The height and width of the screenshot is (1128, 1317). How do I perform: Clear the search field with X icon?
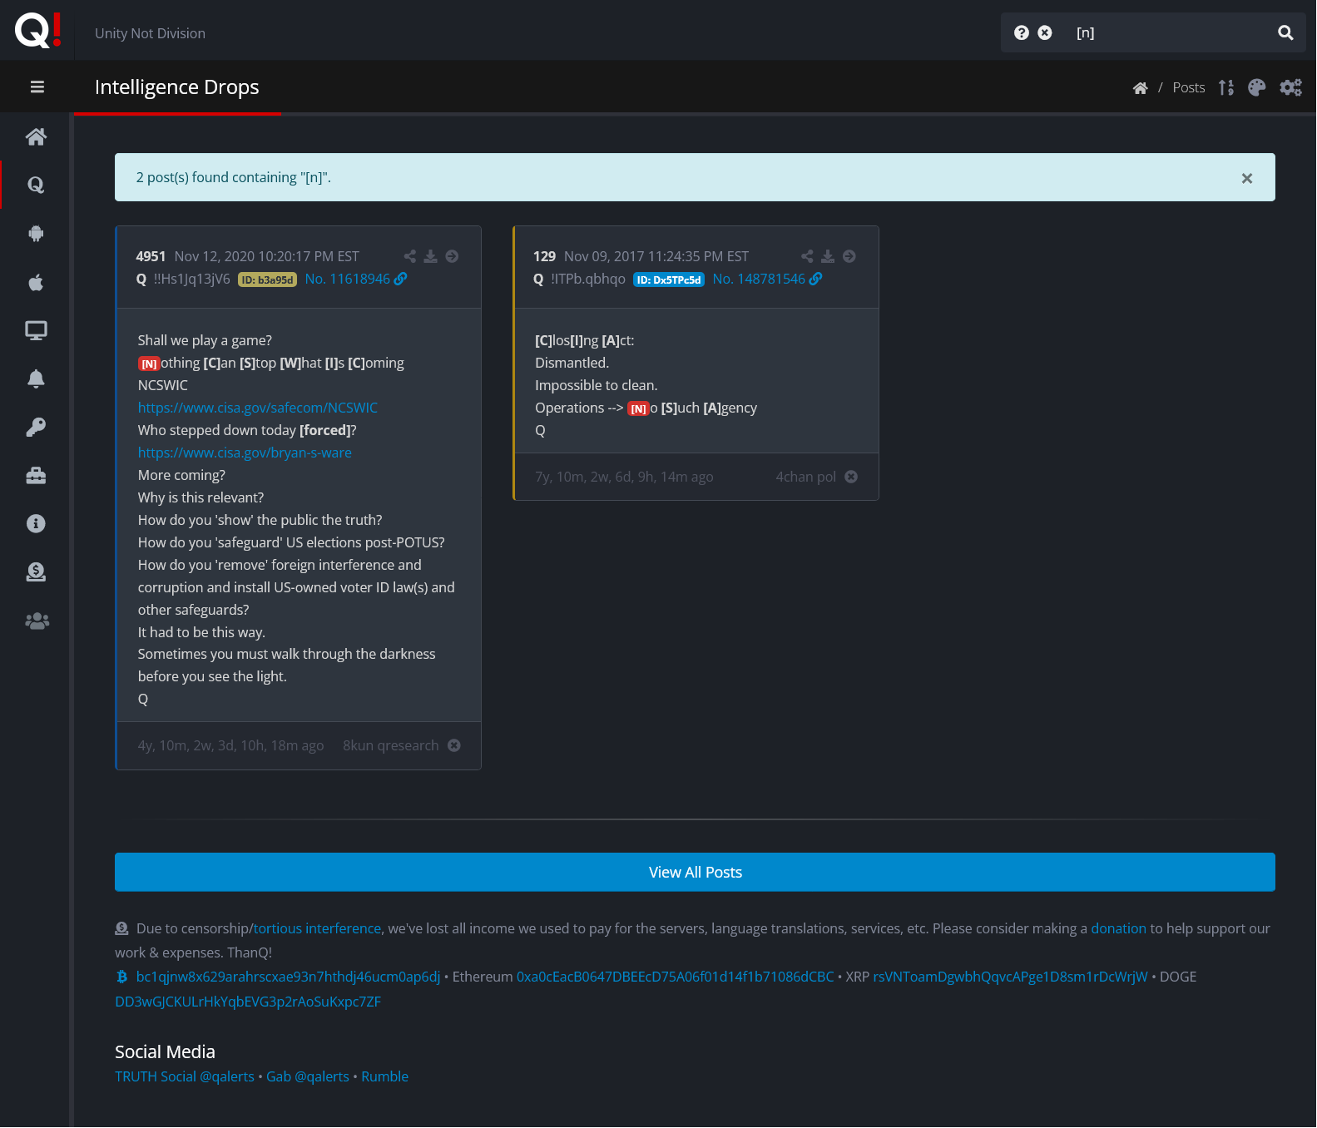(x=1045, y=32)
